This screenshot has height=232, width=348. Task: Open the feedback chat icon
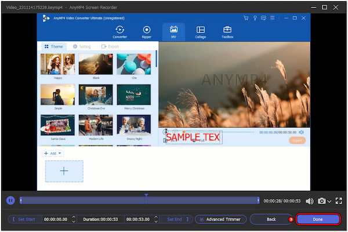263,18
